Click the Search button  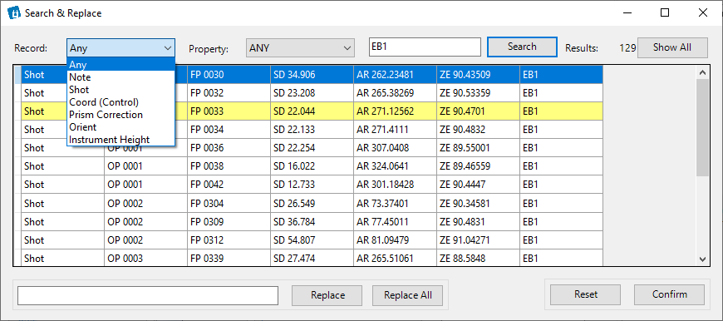coord(522,47)
